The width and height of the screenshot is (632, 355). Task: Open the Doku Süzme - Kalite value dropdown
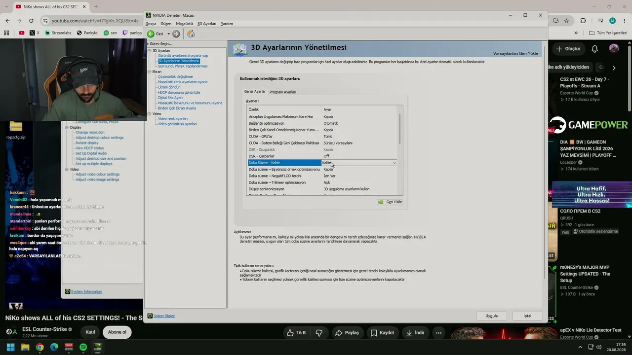click(394, 163)
